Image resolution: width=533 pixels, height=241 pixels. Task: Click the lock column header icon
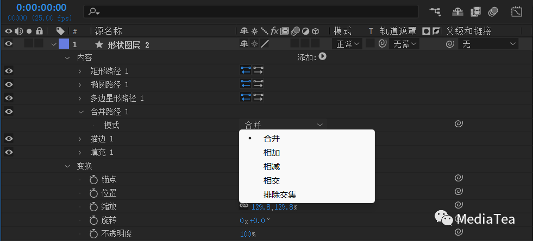(x=40, y=31)
